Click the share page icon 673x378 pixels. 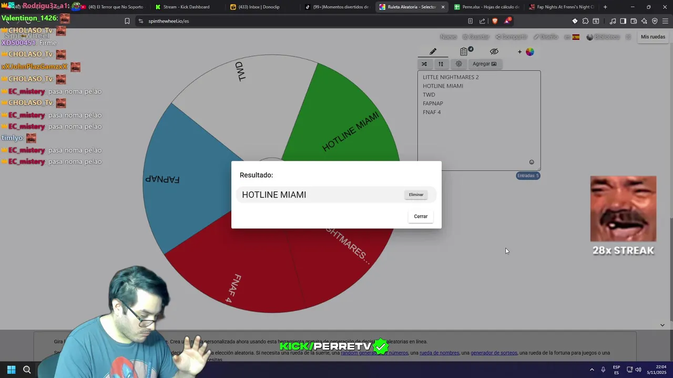tap(482, 21)
